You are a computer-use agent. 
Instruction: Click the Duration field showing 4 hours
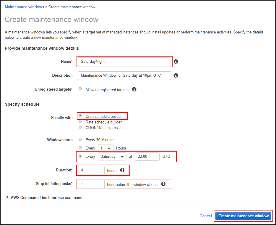[91, 170]
